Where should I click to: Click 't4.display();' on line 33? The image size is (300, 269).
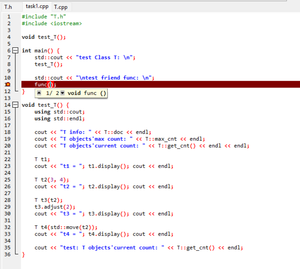[x=109, y=234]
